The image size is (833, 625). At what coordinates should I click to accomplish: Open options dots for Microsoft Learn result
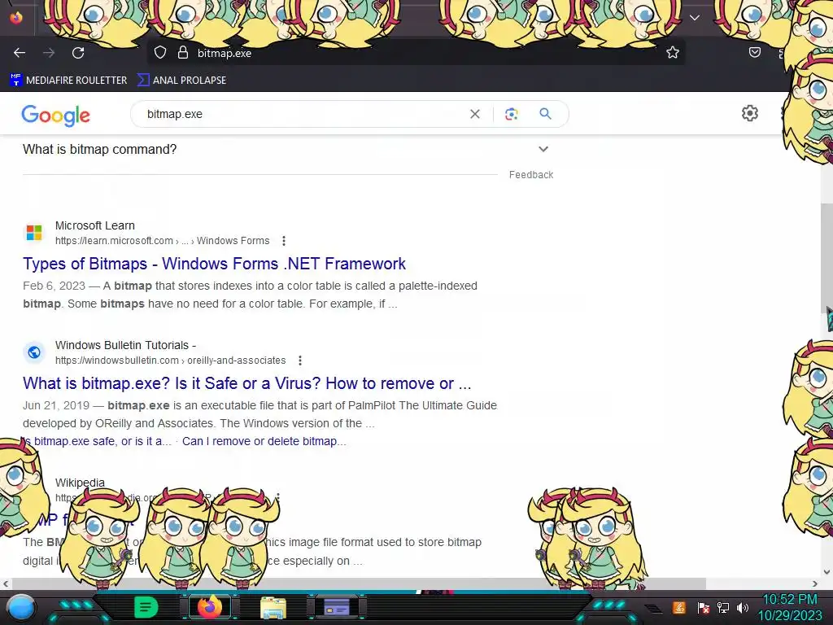[284, 241]
